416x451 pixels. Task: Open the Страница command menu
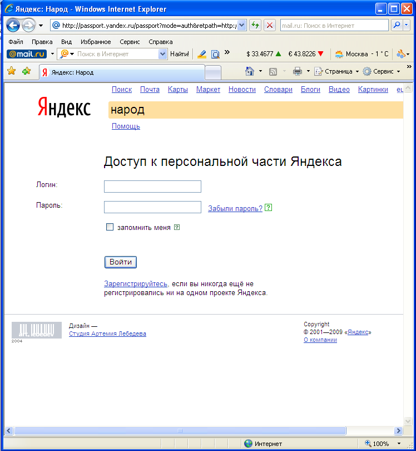click(x=336, y=71)
